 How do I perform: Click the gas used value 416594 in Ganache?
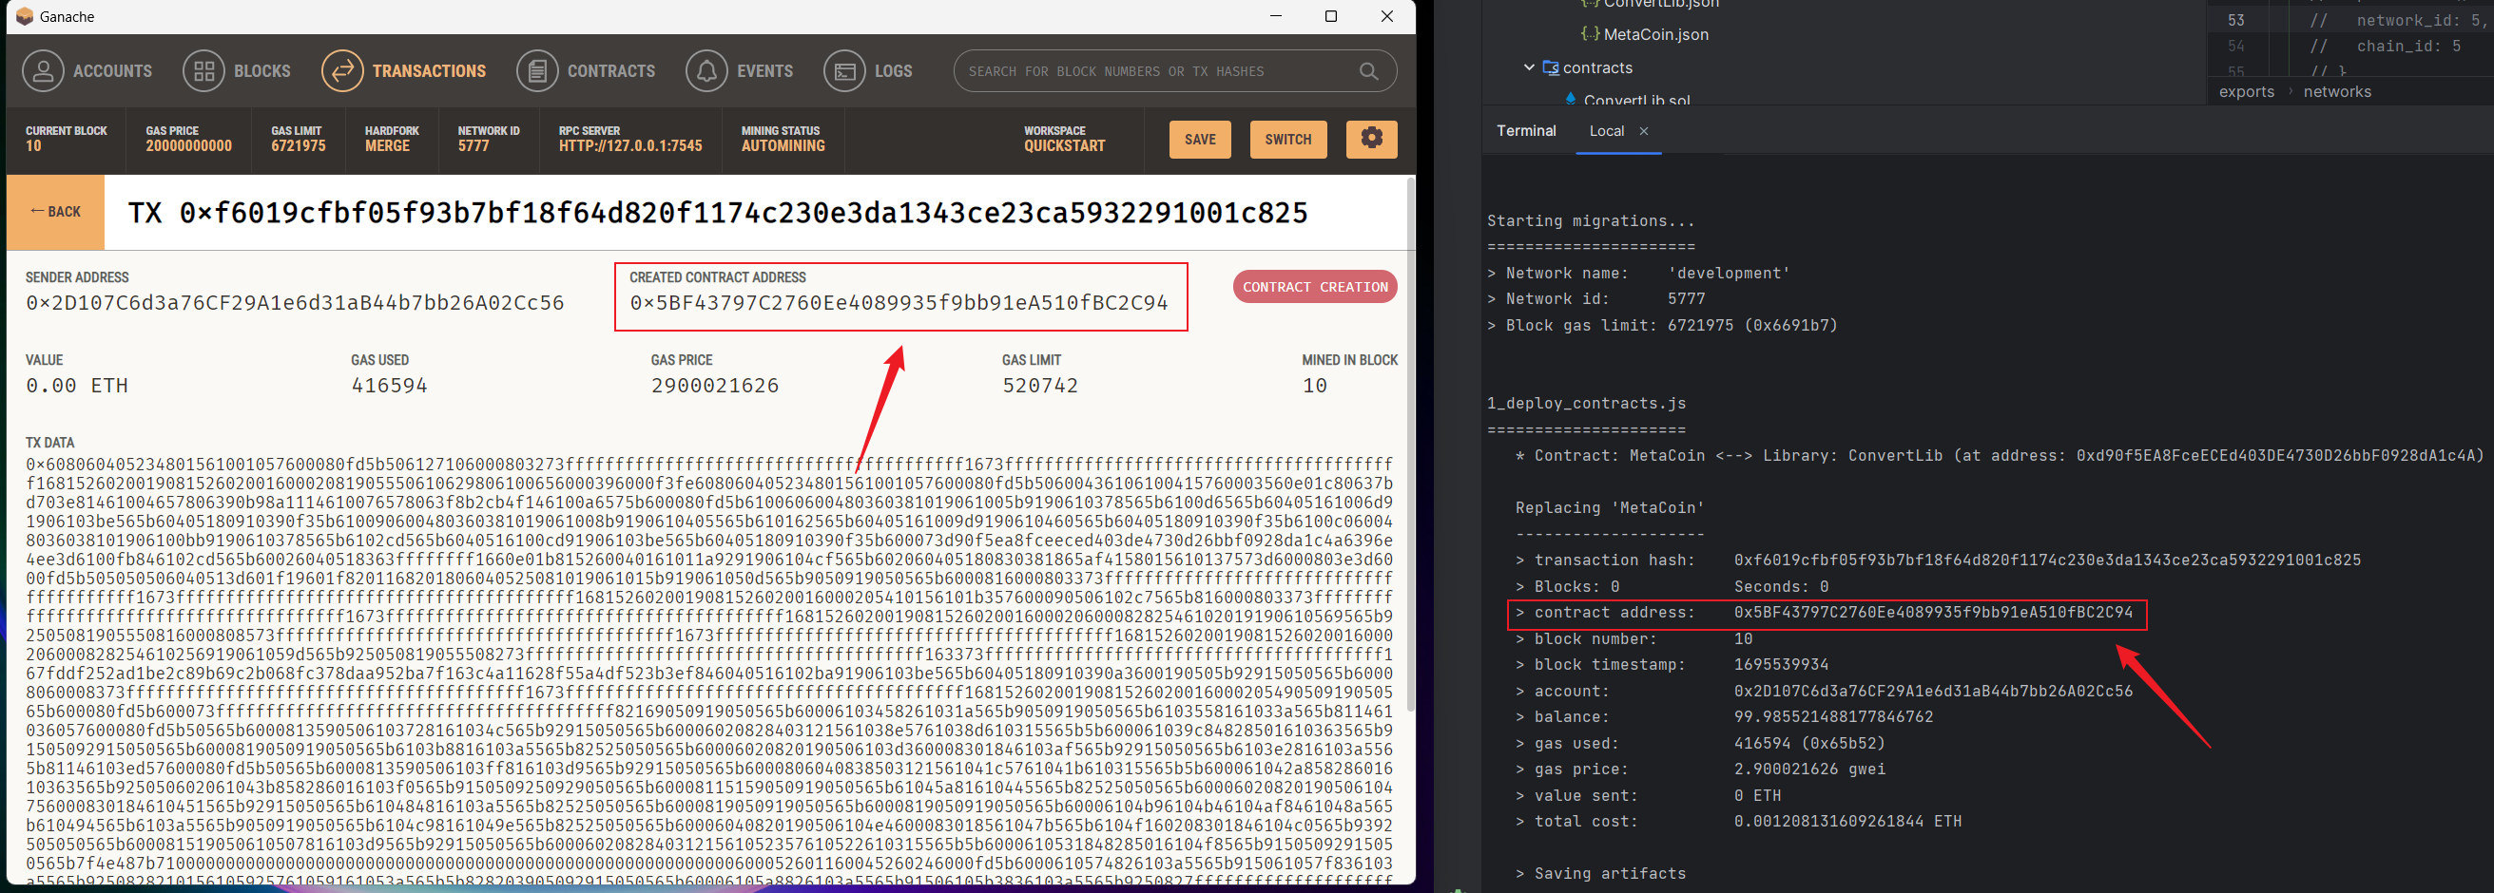pyautogui.click(x=389, y=386)
